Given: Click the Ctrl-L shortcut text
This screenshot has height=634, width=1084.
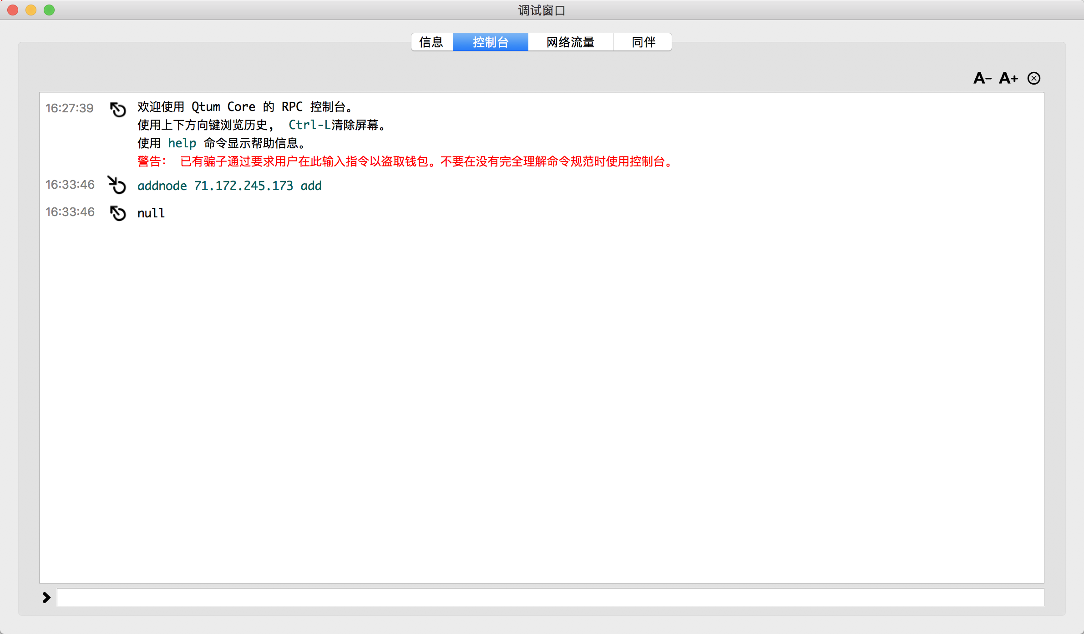Looking at the screenshot, I should click(x=309, y=125).
